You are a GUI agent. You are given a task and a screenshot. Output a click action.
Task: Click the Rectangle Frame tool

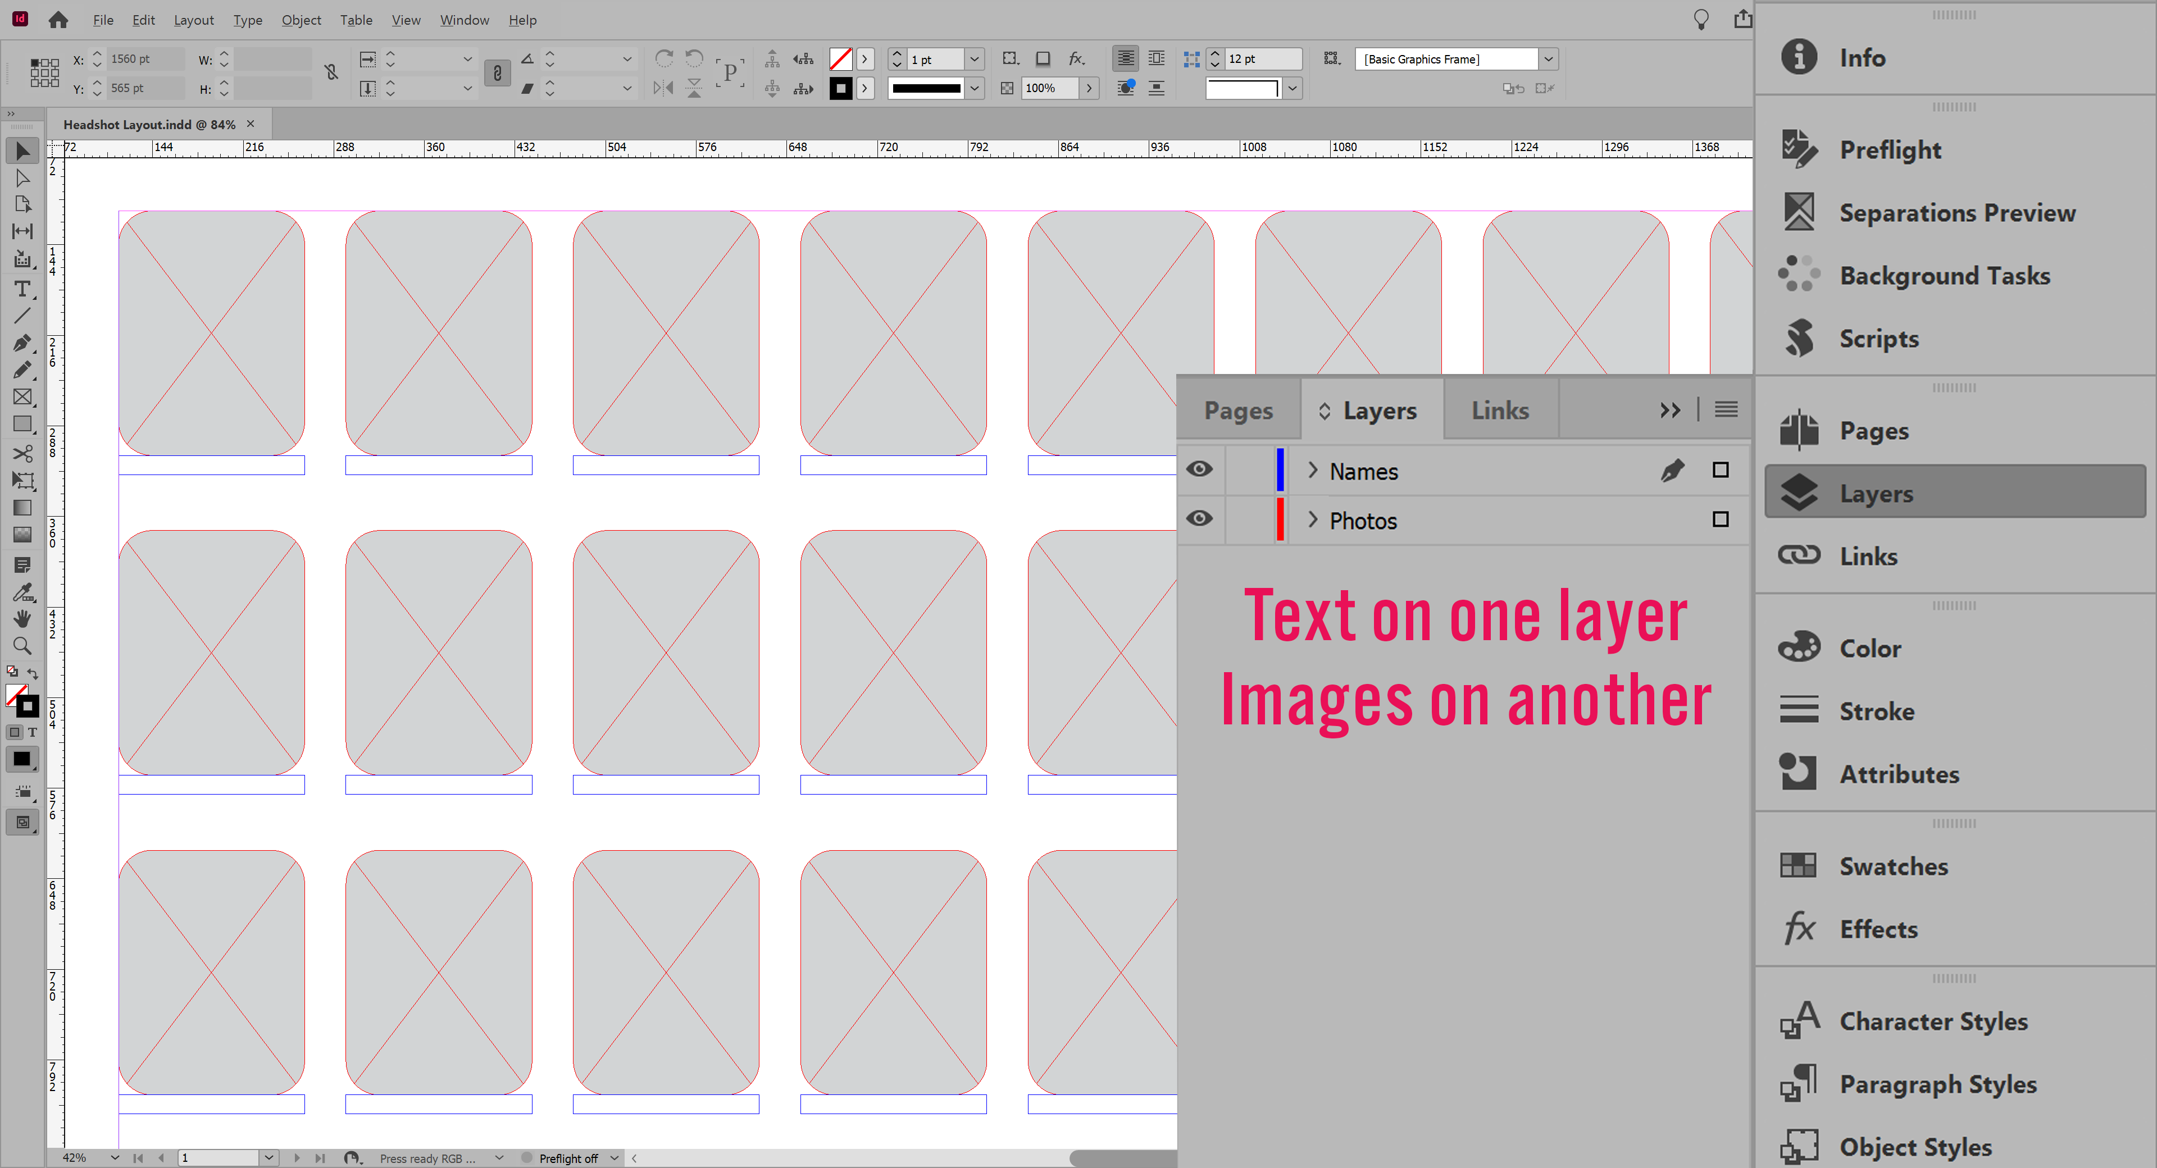(x=22, y=397)
